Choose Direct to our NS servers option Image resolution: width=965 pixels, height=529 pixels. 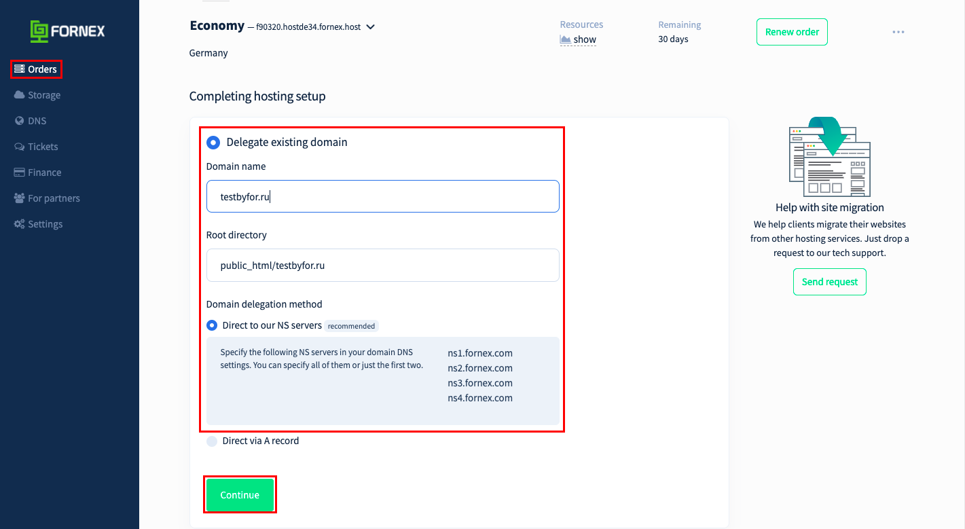212,325
